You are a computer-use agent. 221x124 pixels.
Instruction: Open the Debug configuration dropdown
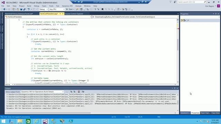coord(44,9)
